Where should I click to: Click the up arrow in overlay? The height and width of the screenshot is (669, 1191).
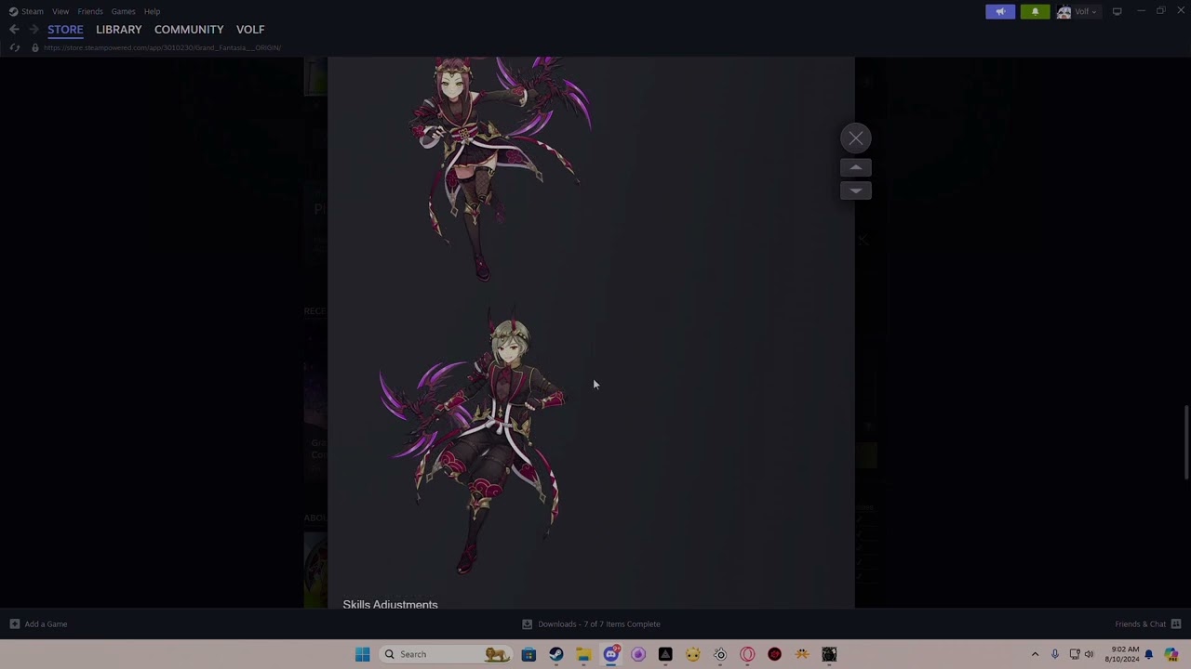coord(855,168)
